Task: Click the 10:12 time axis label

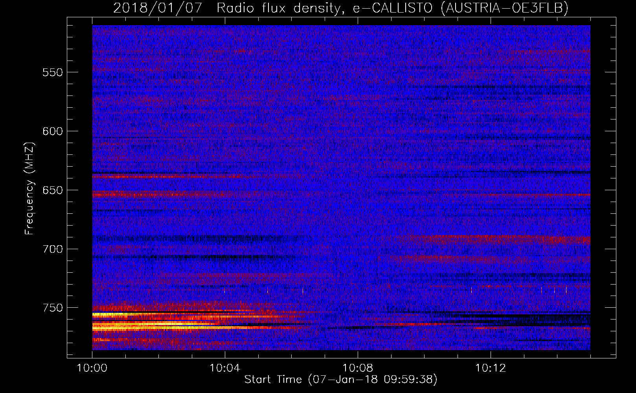Action: 491,368
